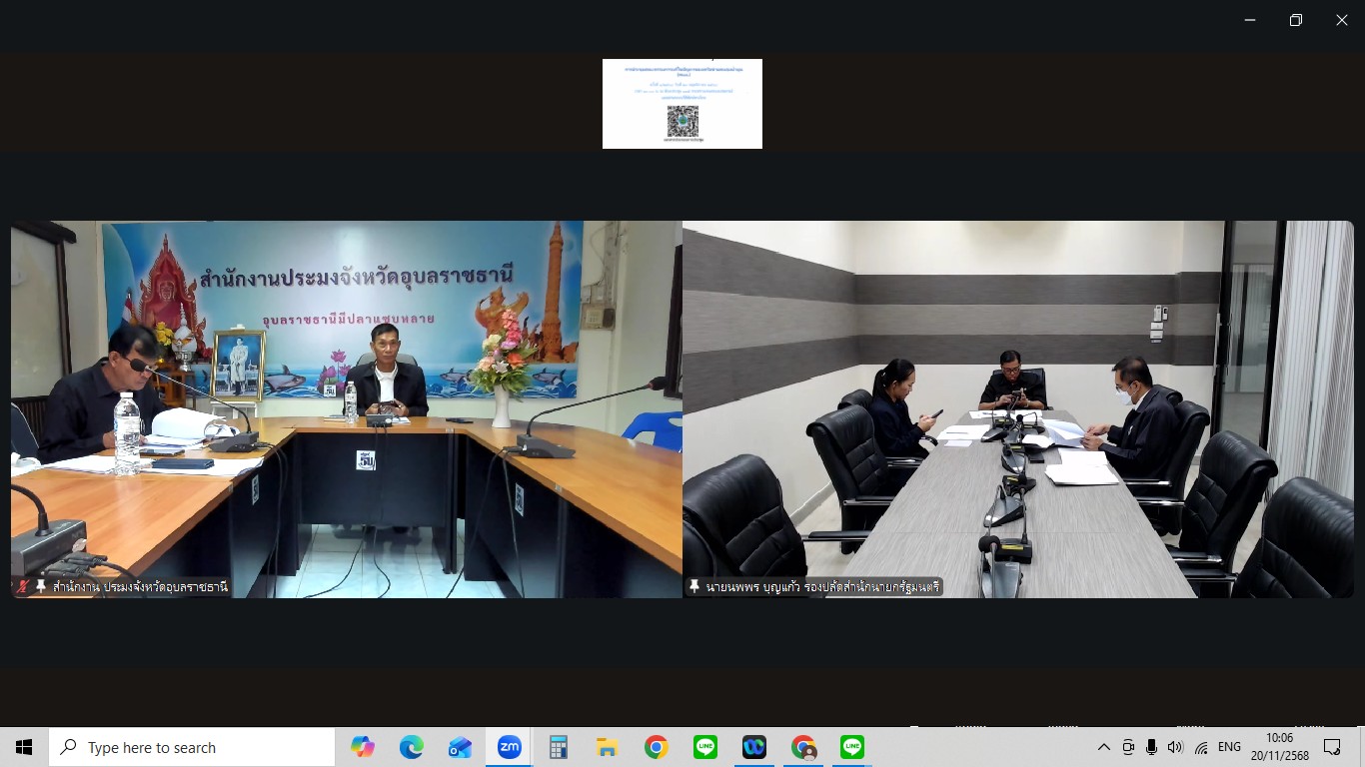Open the Webex app in taskbar
Viewport: 1365px width, 767px height.
[x=754, y=747]
